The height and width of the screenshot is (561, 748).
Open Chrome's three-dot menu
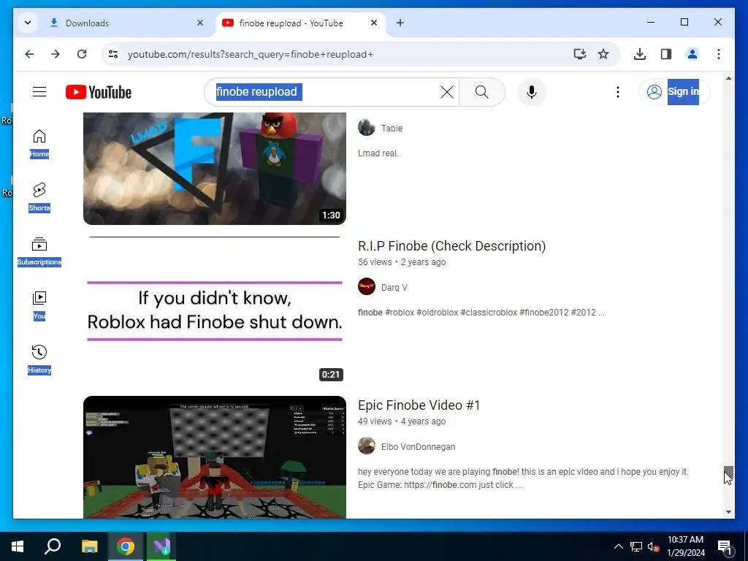719,54
